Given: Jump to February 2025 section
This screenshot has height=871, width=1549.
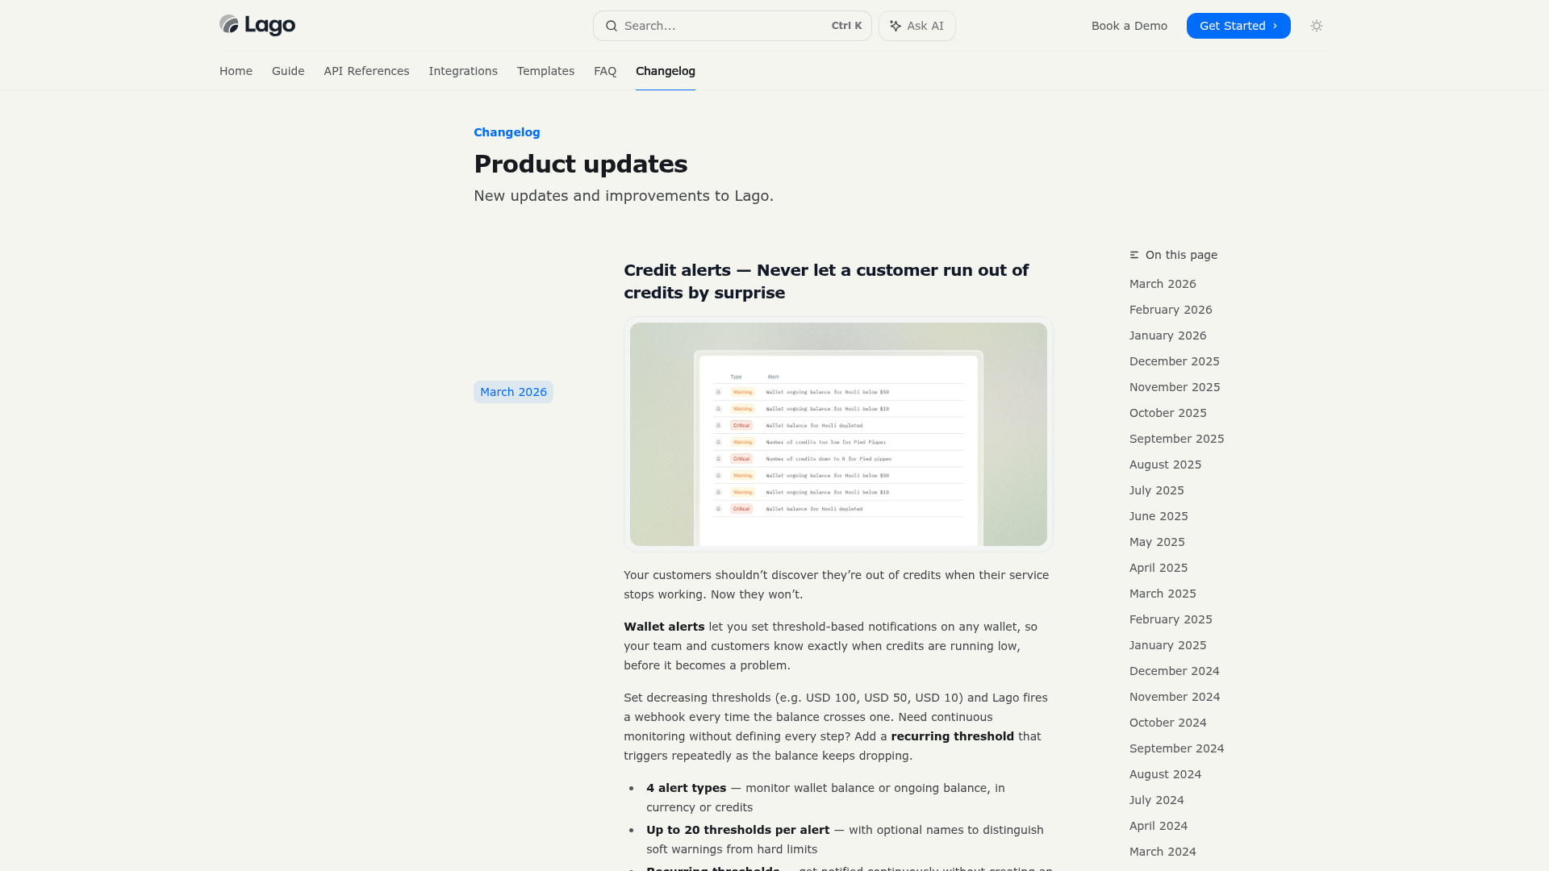Looking at the screenshot, I should coord(1171,619).
